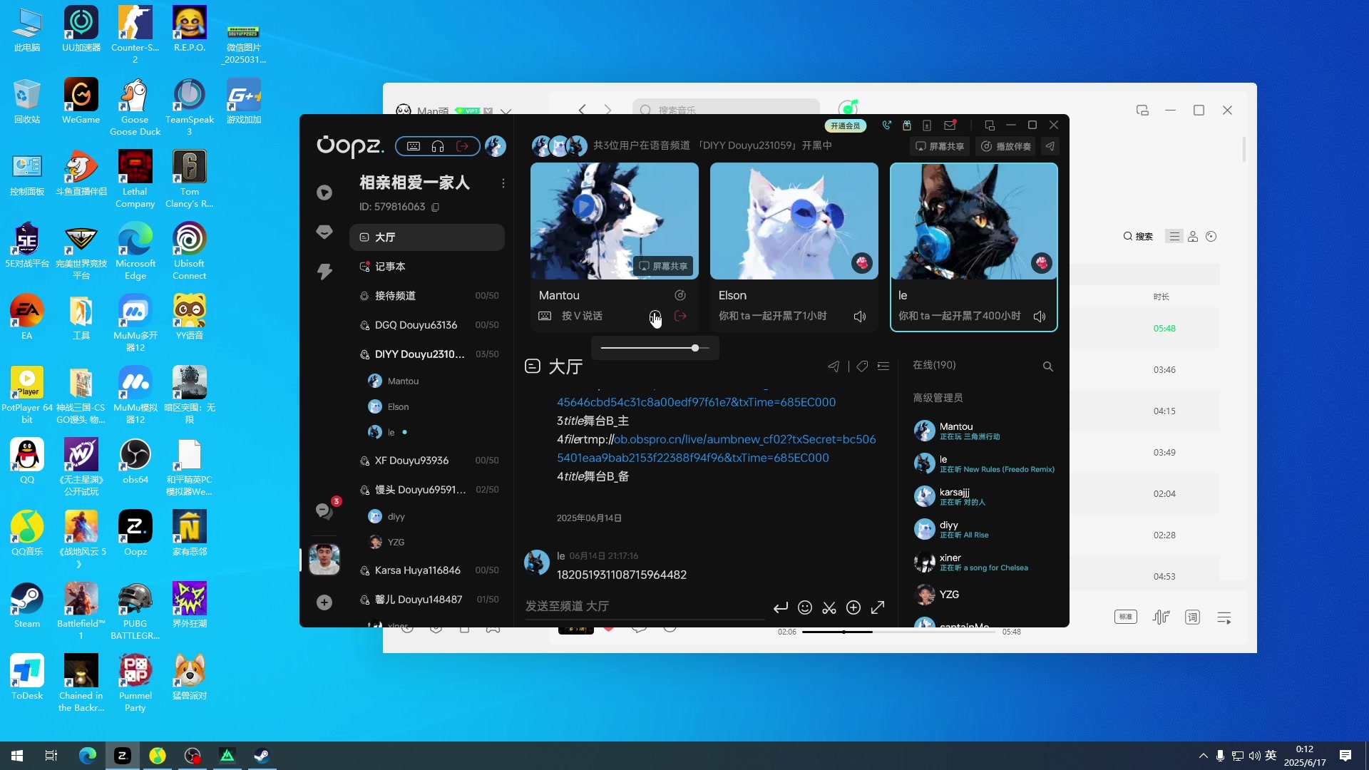Select the server avatar photo in left rail
This screenshot has width=1369, height=770.
324,560
